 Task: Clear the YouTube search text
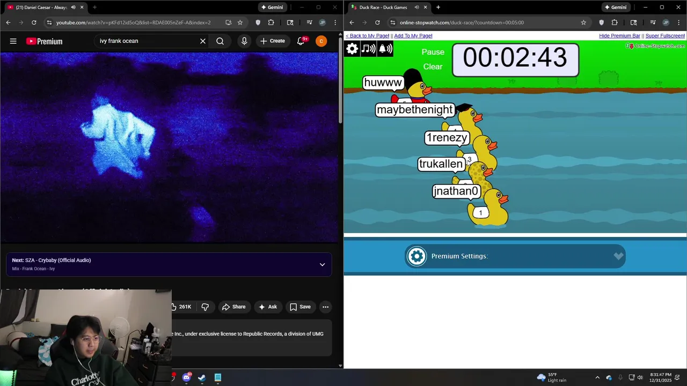pyautogui.click(x=203, y=41)
